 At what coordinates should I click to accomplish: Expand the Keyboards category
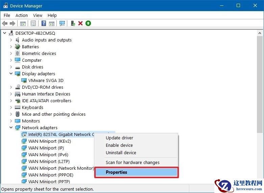(x=11, y=107)
